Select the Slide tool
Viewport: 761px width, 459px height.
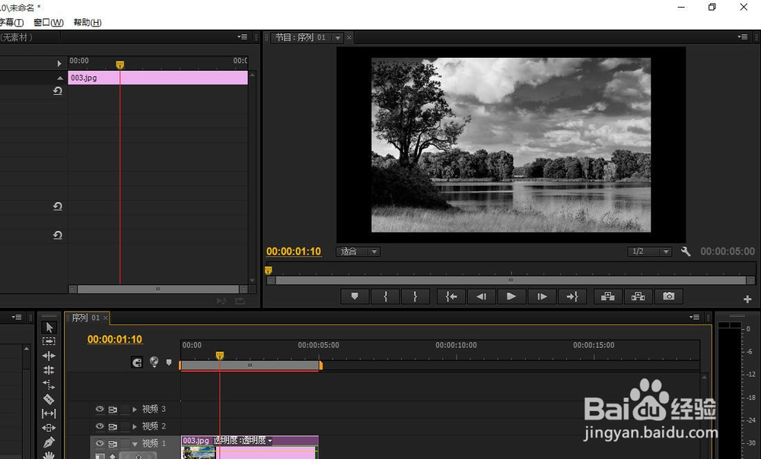coord(49,428)
